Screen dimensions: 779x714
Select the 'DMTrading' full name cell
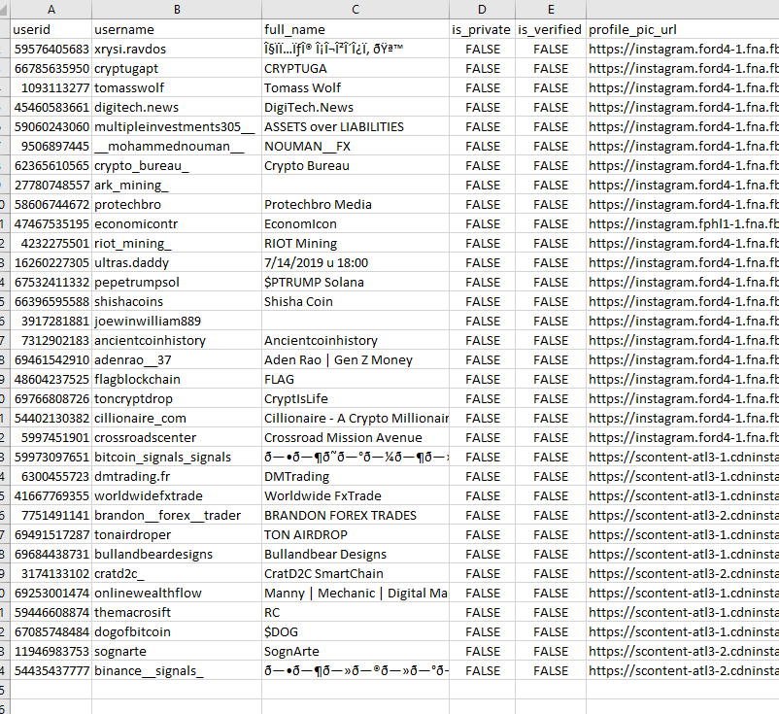tap(356, 476)
